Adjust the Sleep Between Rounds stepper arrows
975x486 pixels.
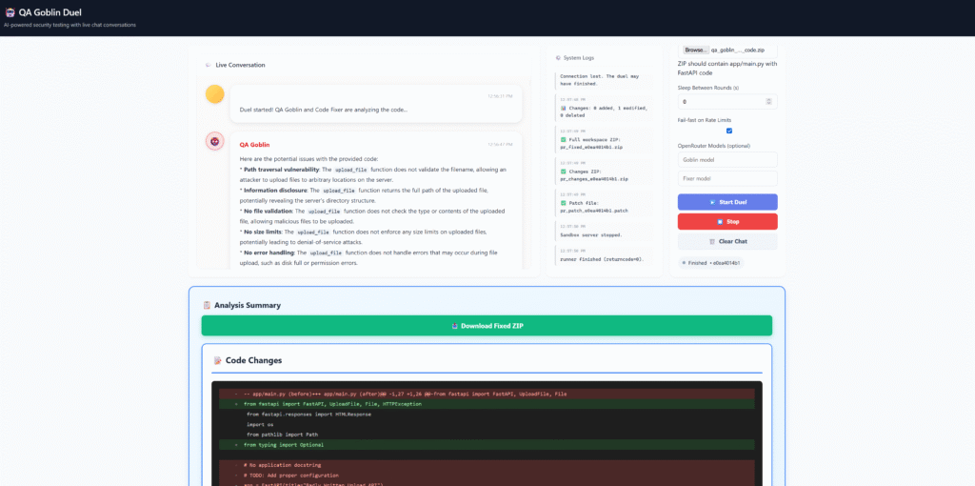(x=770, y=101)
